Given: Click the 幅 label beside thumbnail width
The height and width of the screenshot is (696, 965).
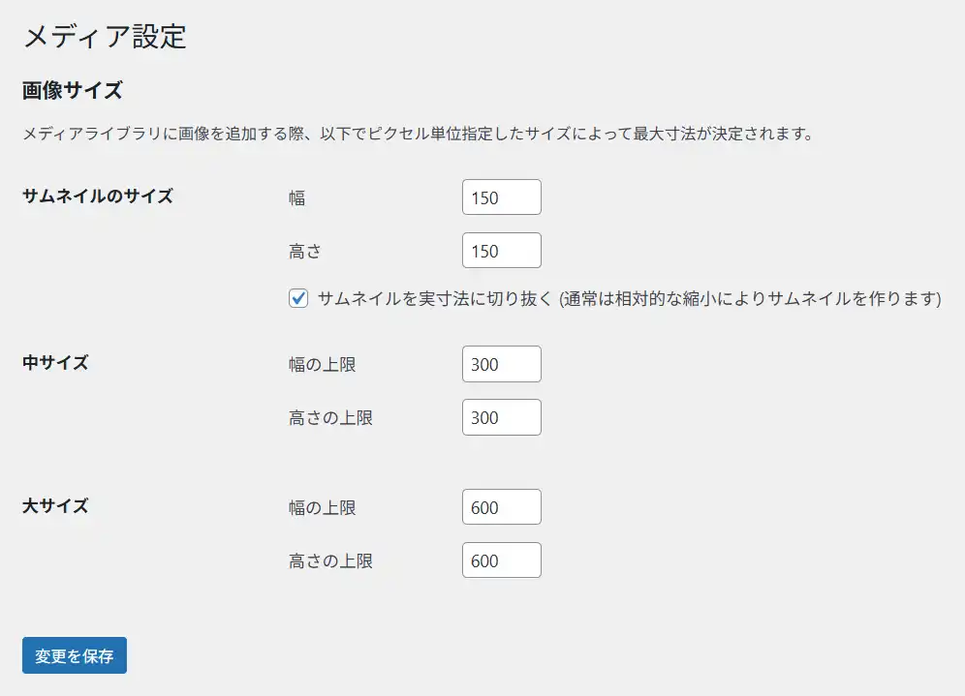Looking at the screenshot, I should pyautogui.click(x=297, y=197).
